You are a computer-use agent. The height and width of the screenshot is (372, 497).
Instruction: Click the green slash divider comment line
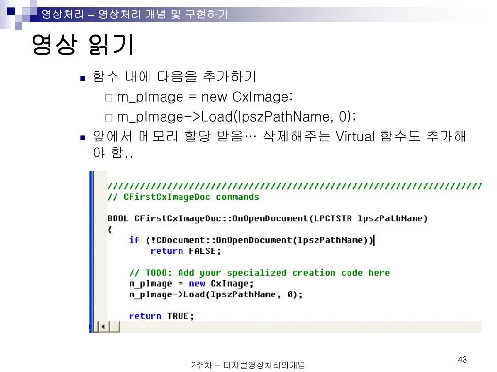click(x=295, y=186)
